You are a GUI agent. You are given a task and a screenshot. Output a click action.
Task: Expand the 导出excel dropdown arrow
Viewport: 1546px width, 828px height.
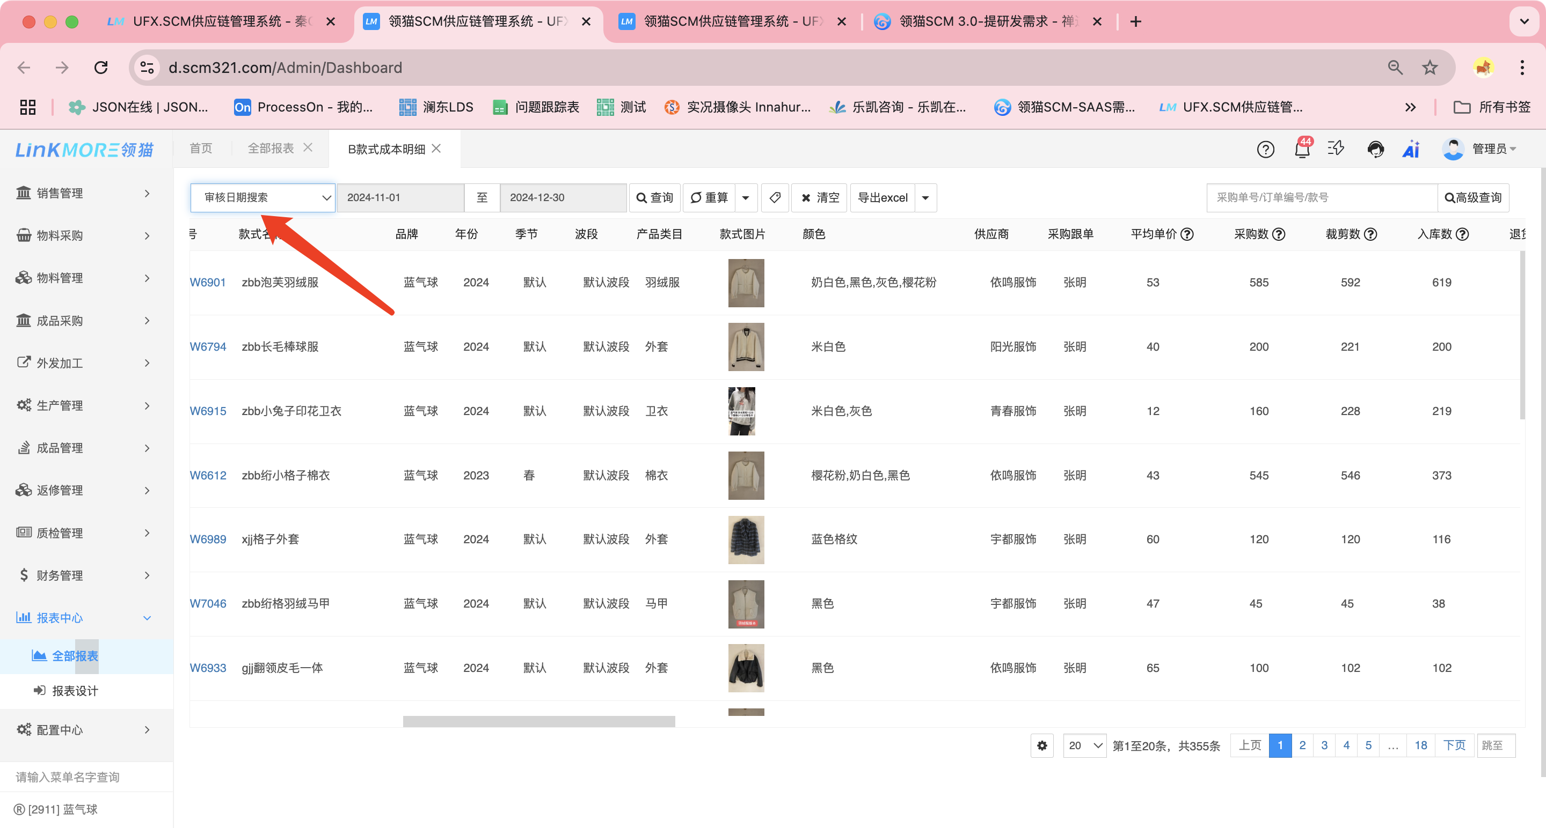925,197
